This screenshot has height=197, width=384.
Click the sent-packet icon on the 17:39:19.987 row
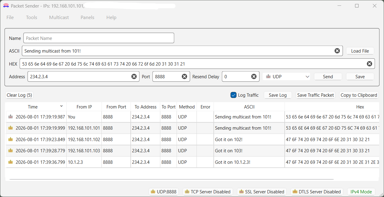coord(11,117)
